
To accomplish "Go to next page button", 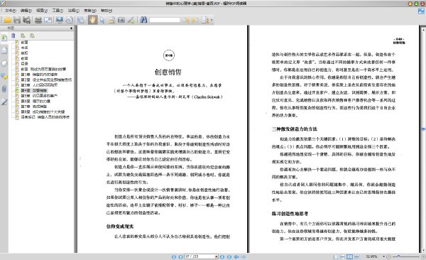I will click(x=222, y=256).
